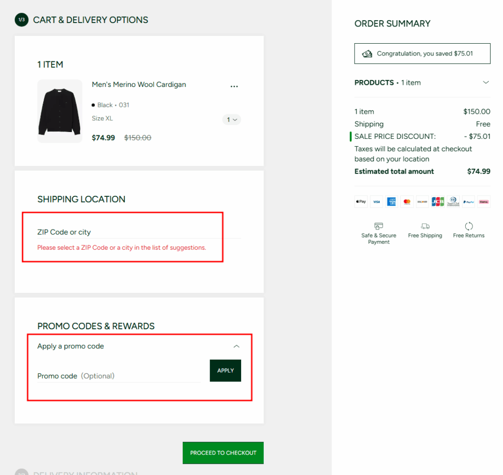Click the Safe & Secure Payment icon
503x475 pixels.
point(379,226)
